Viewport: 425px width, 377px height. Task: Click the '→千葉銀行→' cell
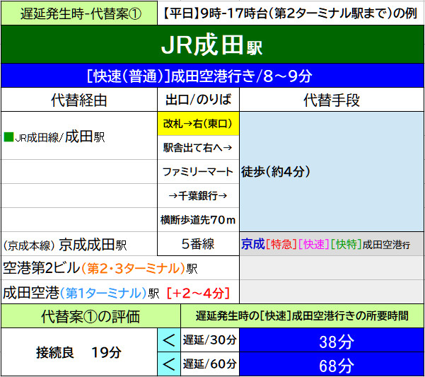(x=198, y=196)
